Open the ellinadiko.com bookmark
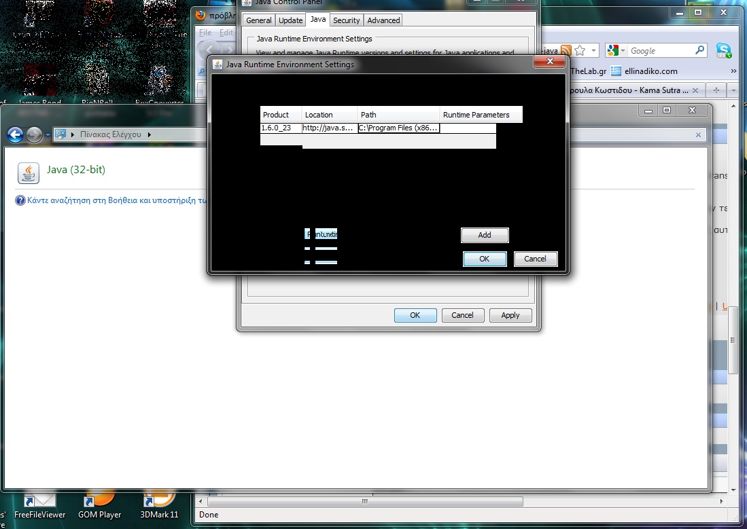 click(x=650, y=71)
